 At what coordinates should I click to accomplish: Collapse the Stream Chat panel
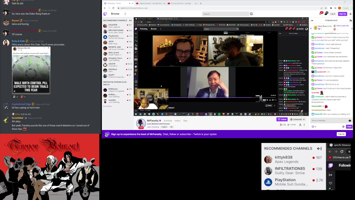click(312, 21)
